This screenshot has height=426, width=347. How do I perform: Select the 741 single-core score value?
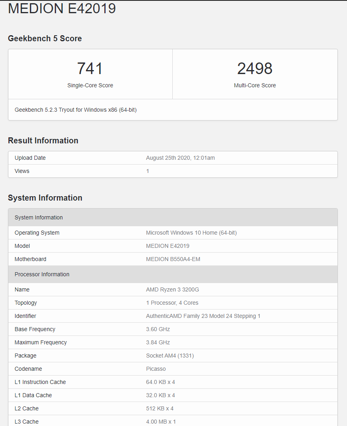click(x=90, y=68)
